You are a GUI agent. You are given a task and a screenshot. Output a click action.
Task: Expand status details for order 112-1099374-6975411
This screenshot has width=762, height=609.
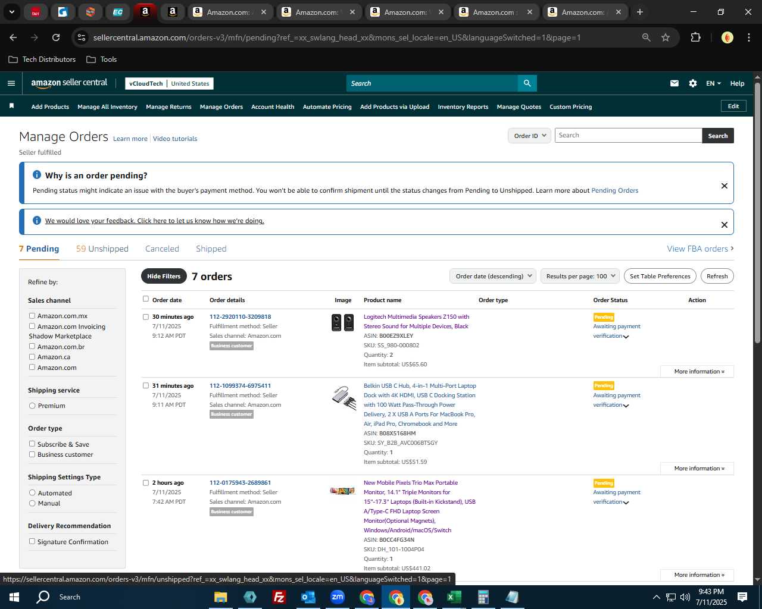(626, 406)
